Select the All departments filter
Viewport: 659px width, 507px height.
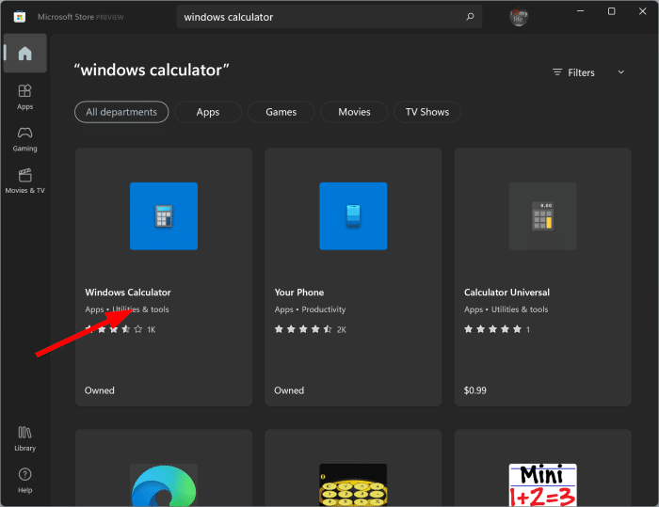point(121,112)
